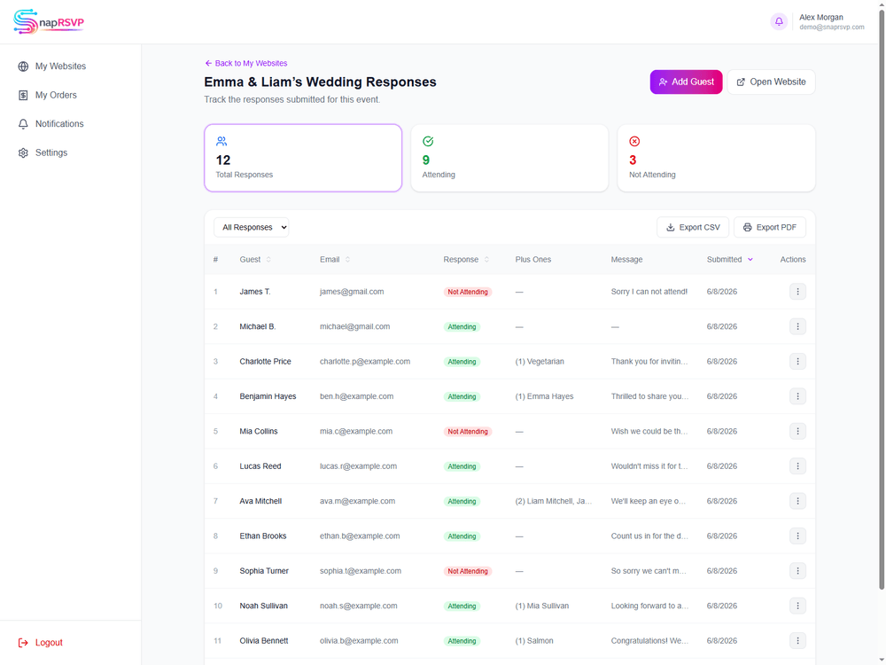This screenshot has width=886, height=665.
Task: Click '(1) Emma Hayes' plus one entry
Action: (x=544, y=396)
